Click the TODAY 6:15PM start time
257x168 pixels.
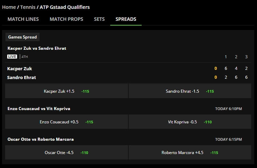[x=228, y=139]
